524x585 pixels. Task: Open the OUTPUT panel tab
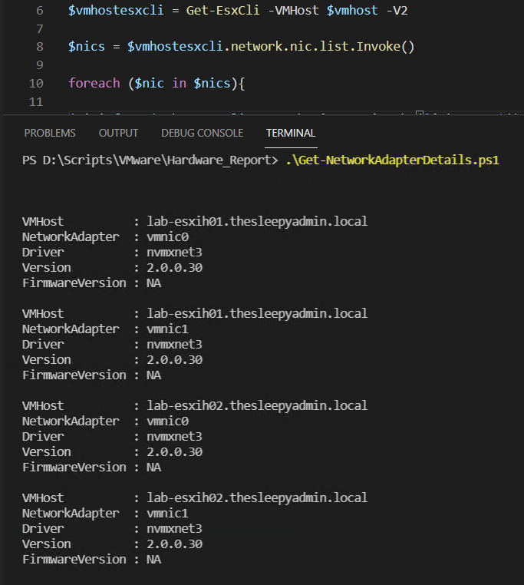[118, 133]
